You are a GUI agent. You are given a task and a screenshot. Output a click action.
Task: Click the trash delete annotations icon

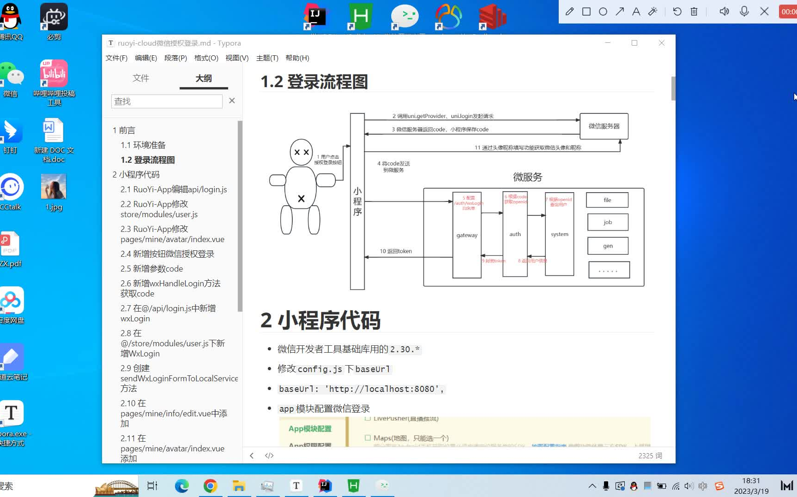tap(694, 12)
